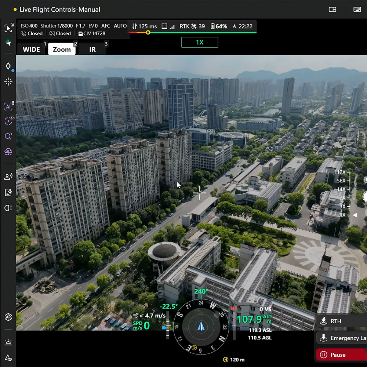Click the speaker broadcast icon

[x=8, y=177]
